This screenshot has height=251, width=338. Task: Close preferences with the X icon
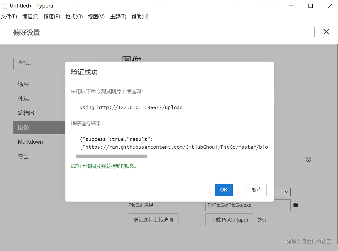click(x=326, y=32)
